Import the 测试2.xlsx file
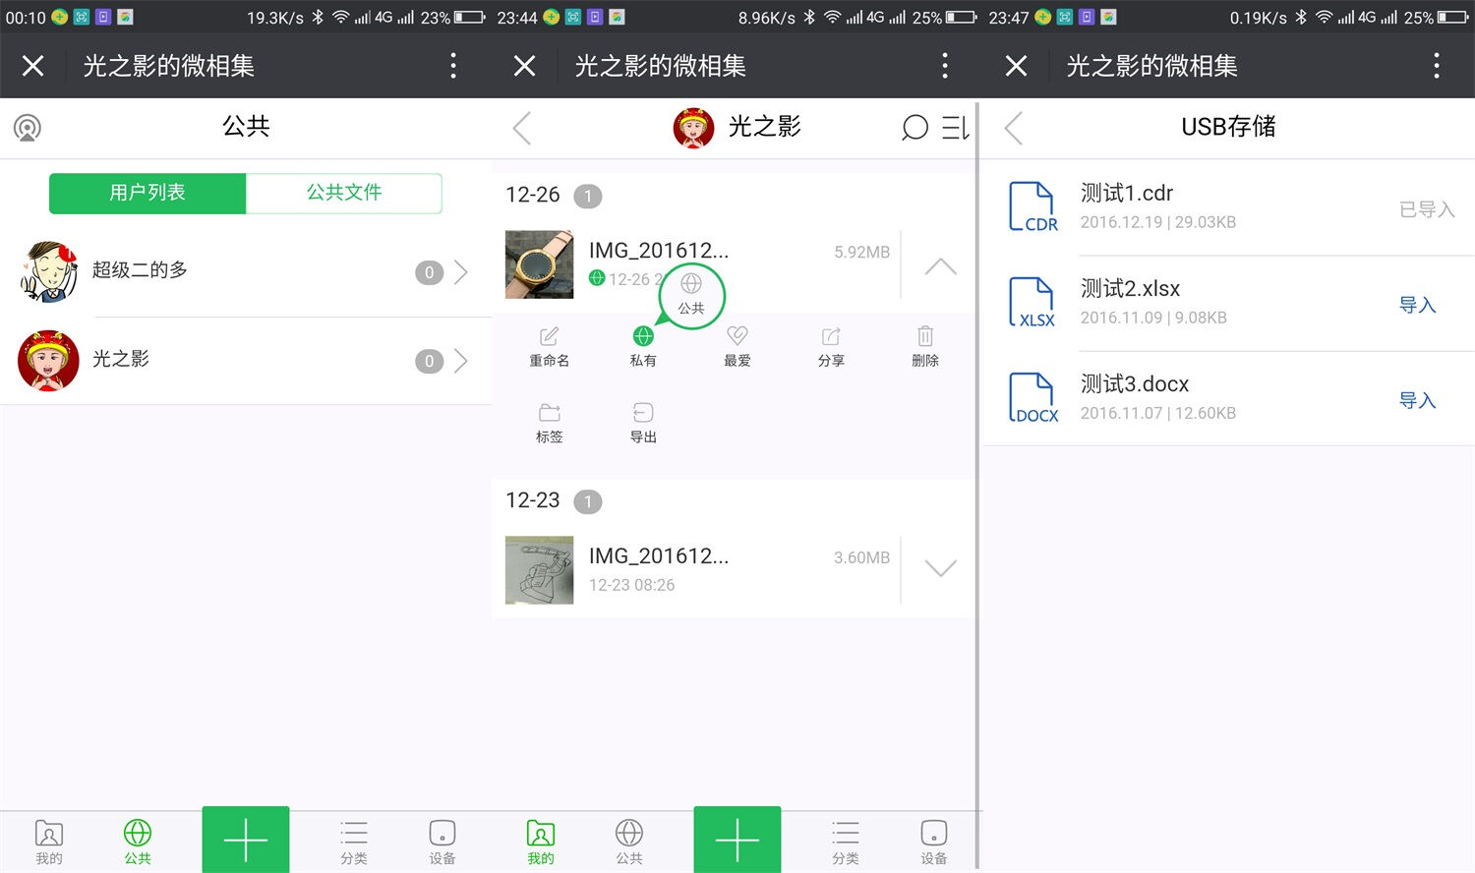This screenshot has width=1475, height=873. tap(1417, 305)
